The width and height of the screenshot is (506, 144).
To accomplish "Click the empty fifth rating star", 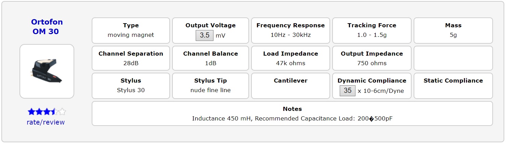I will tap(62, 112).
